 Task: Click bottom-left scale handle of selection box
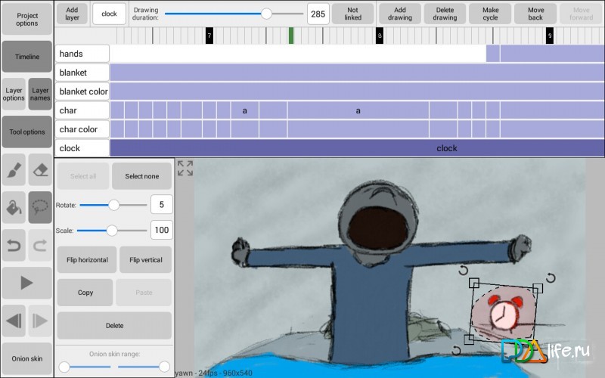469,339
